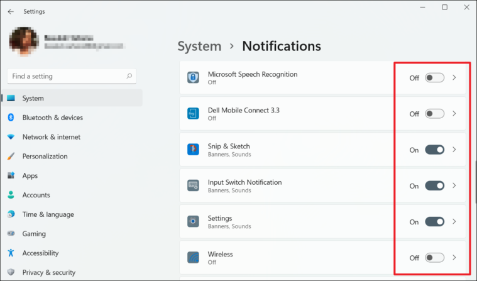
Task: Expand Settings app notification chevron
Action: click(454, 222)
